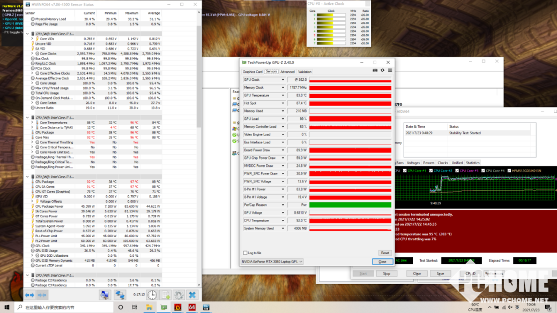Image resolution: width=557 pixels, height=313 pixels.
Task: Click CPUID button in AIDA64
Action: [x=470, y=273]
